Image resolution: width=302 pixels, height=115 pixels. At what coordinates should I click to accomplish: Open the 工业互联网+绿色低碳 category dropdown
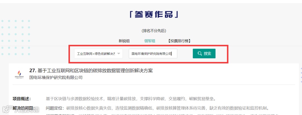pos(98,54)
